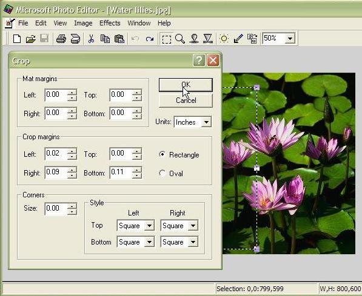362x296 pixels.
Task: Open the Image menu
Action: pos(83,23)
